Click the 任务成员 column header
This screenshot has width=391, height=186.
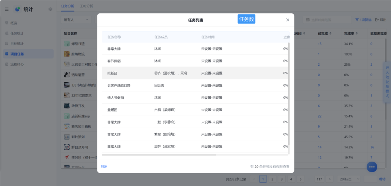[x=161, y=37]
